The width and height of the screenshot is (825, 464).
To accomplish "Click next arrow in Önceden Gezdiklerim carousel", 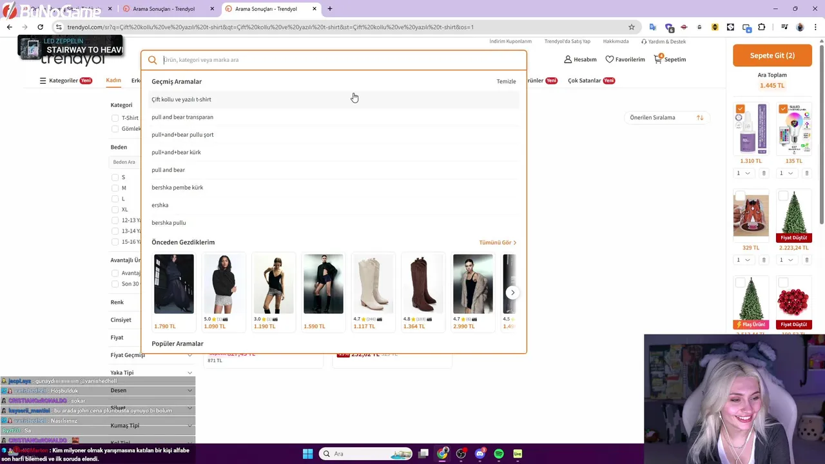I will coord(512,293).
